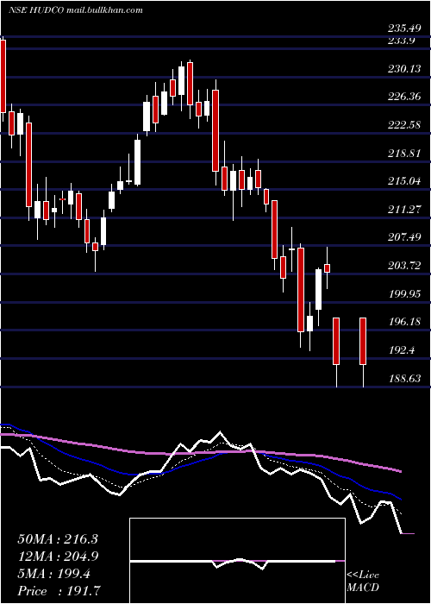Select the 215.04 price level label
This screenshot has height=604, width=431.
point(404,181)
